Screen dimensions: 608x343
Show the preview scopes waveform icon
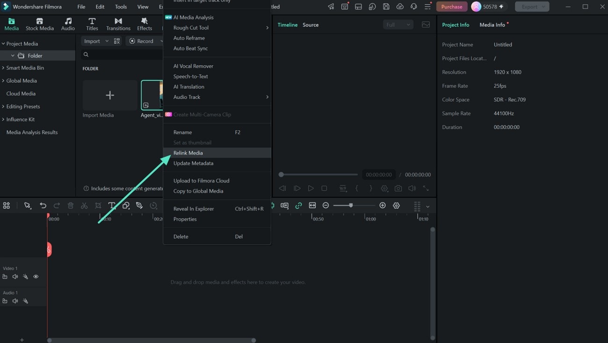click(426, 25)
